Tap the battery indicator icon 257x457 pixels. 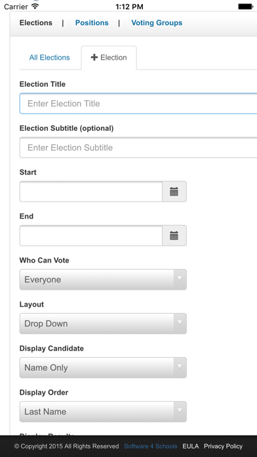[x=245, y=7]
